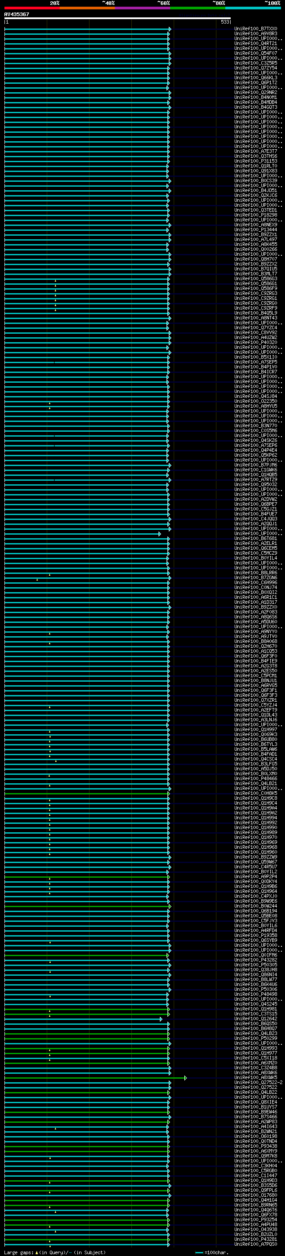Open hit UniRef100_A9V8R3
The height and width of the screenshot is (1256, 285).
[x=256, y=34]
